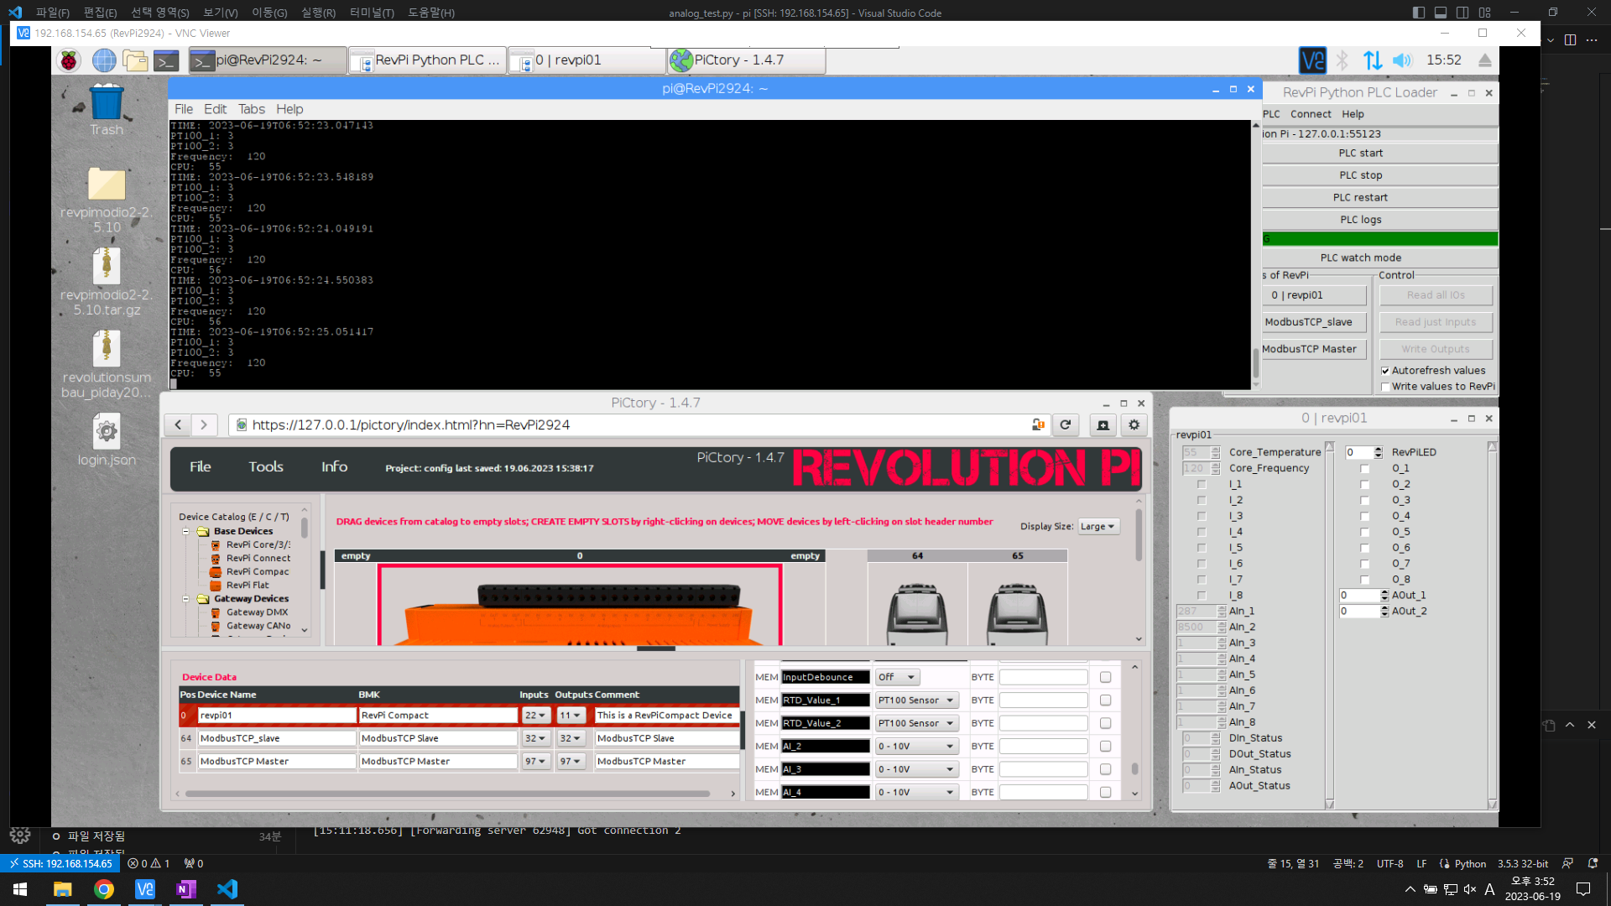The width and height of the screenshot is (1611, 906).
Task: Open PiCtory Tools menu
Action: click(266, 467)
